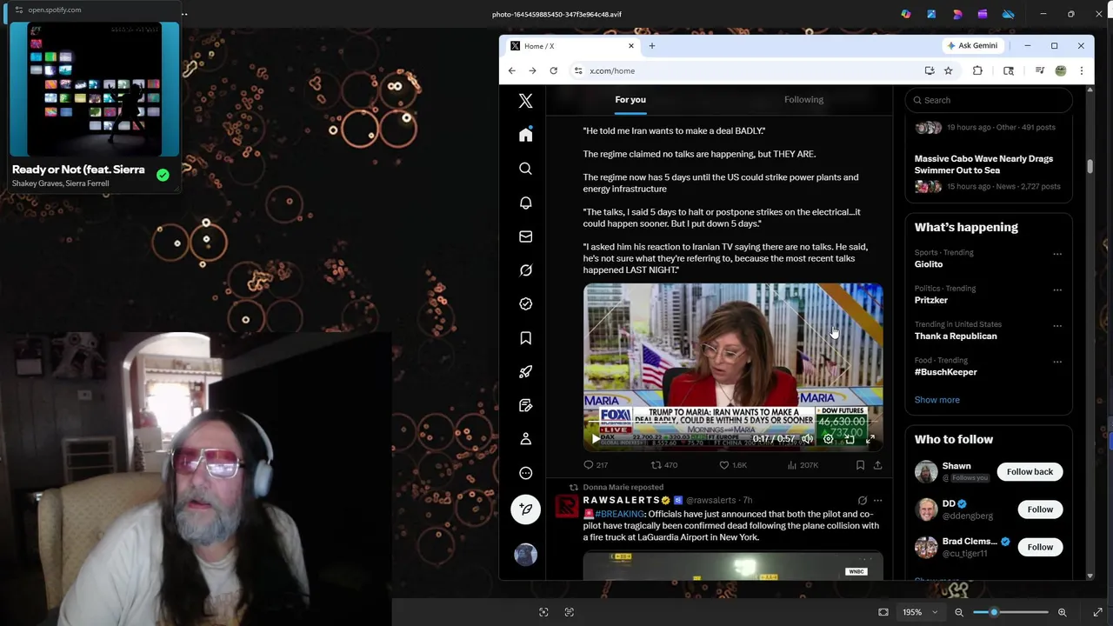Screen dimensions: 1113x626
Task: Compose a new post with feather button
Action: click(x=525, y=509)
